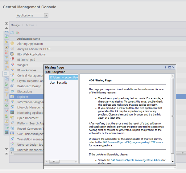Click the Discussions row icon
This screenshot has width=186, height=173.
pos(12,91)
